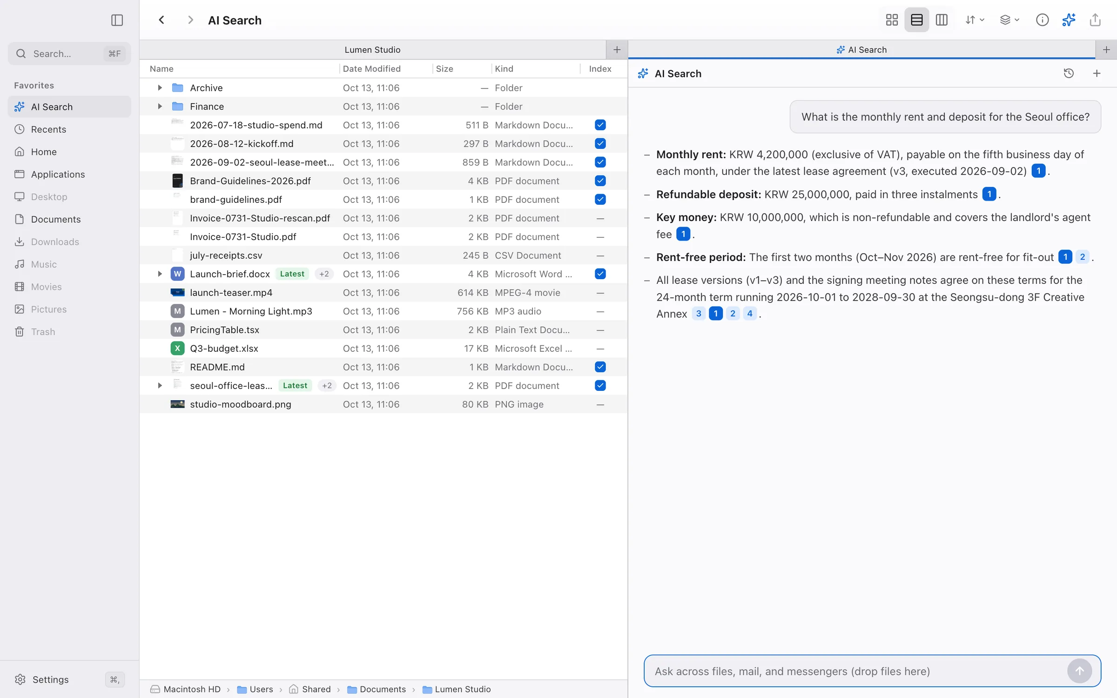Viewport: 1117px width, 698px height.
Task: Click citation 3 in final summary line
Action: [x=698, y=314]
